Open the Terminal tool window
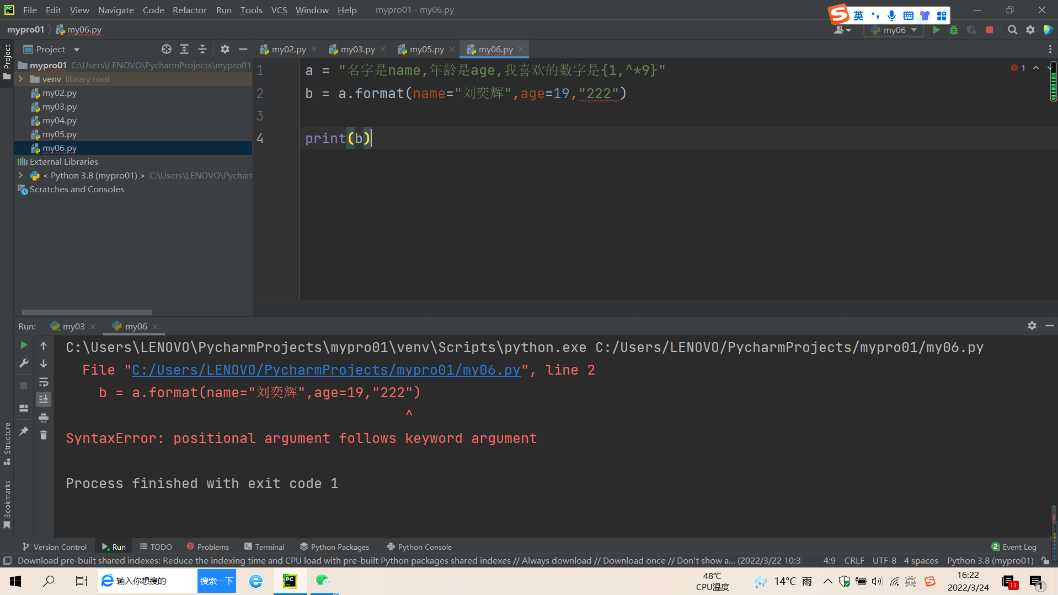The width and height of the screenshot is (1058, 595). 264,547
